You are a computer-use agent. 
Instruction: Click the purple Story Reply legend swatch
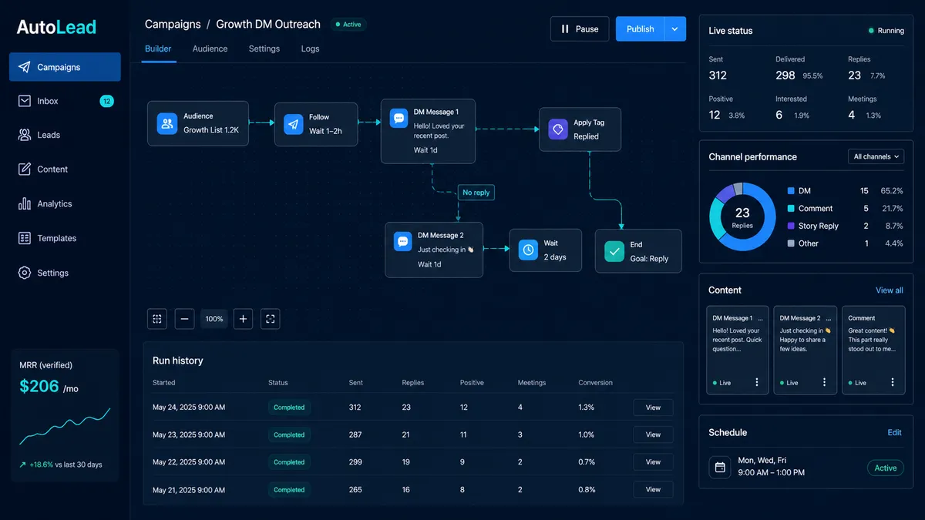pyautogui.click(x=791, y=226)
